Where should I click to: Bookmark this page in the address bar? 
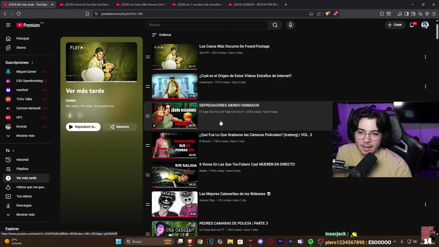[x=87, y=14]
